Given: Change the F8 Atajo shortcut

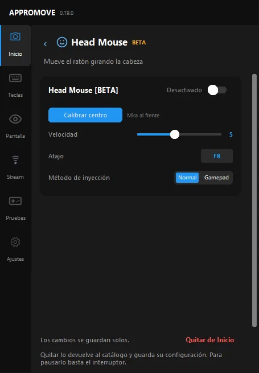Looking at the screenshot, I should pyautogui.click(x=217, y=156).
